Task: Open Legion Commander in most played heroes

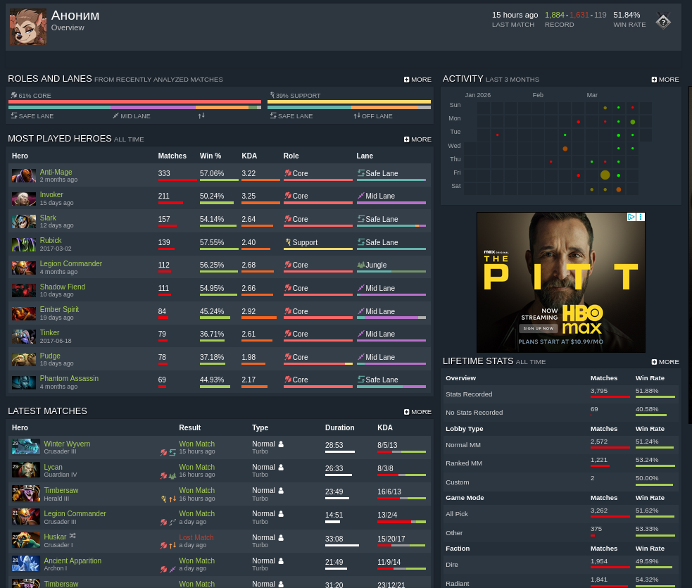Action: pos(71,263)
